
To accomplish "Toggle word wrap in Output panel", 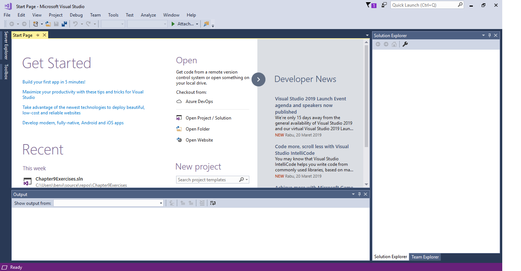I will (x=213, y=203).
